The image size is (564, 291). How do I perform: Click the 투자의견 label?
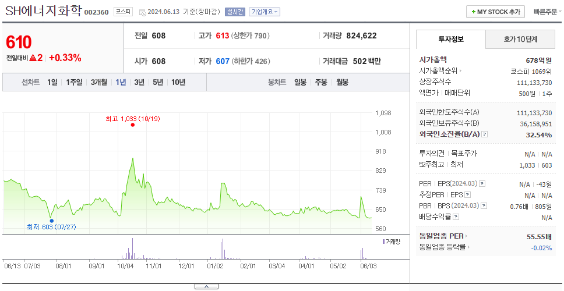point(432,154)
